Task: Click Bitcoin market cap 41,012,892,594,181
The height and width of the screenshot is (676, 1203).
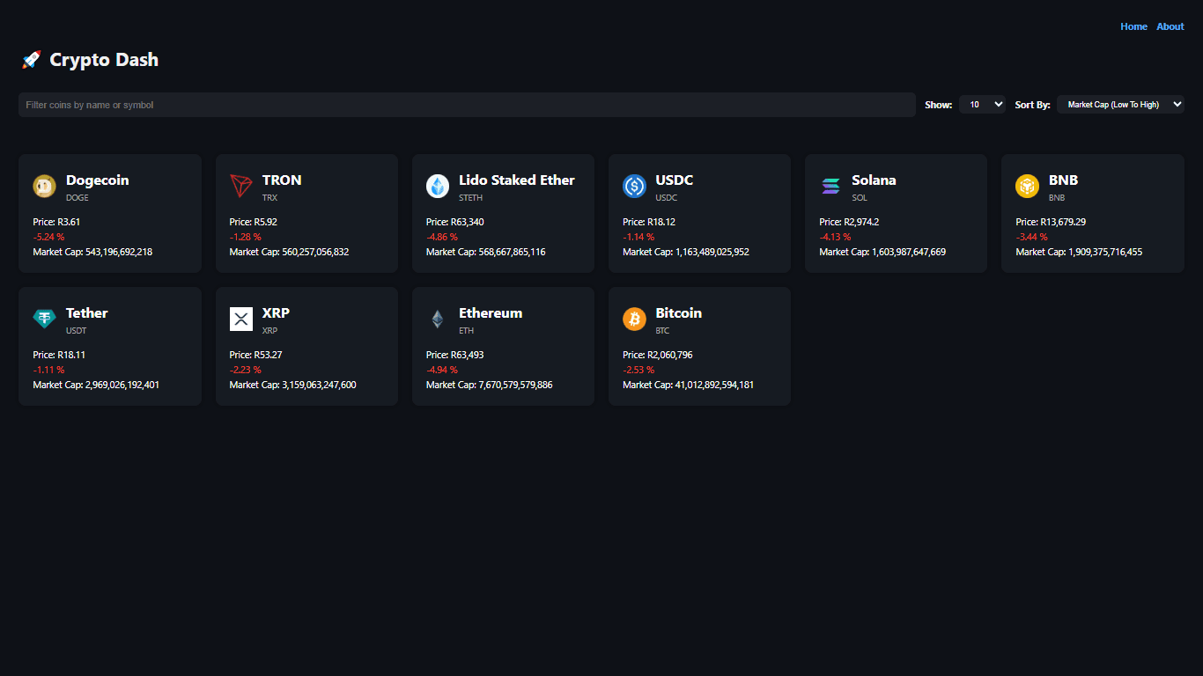Action: click(x=688, y=385)
